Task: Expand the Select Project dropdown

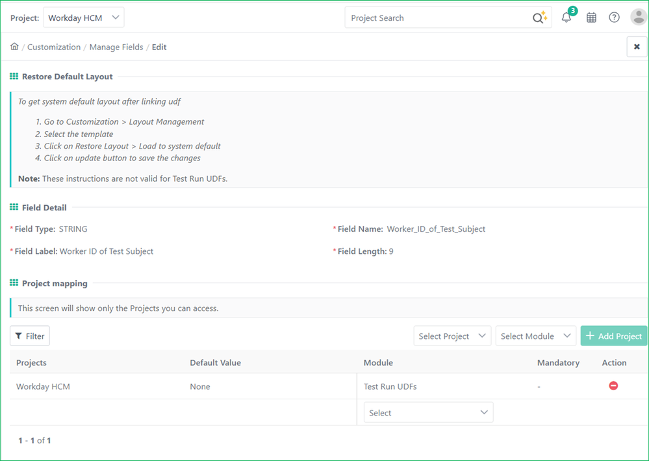Action: 452,336
